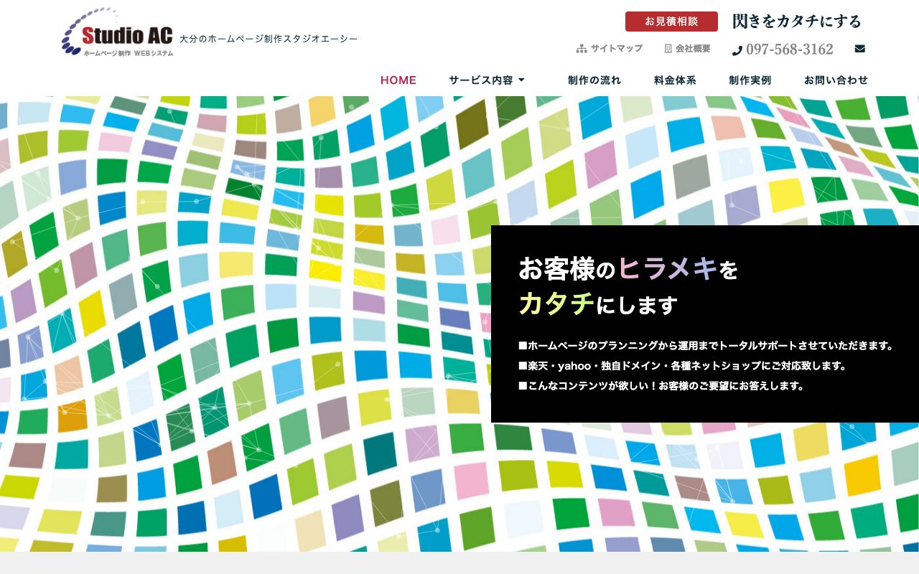Click the 楽天・yahoo・独自ドメイン line
Screen dimensions: 919x574
click(x=683, y=365)
